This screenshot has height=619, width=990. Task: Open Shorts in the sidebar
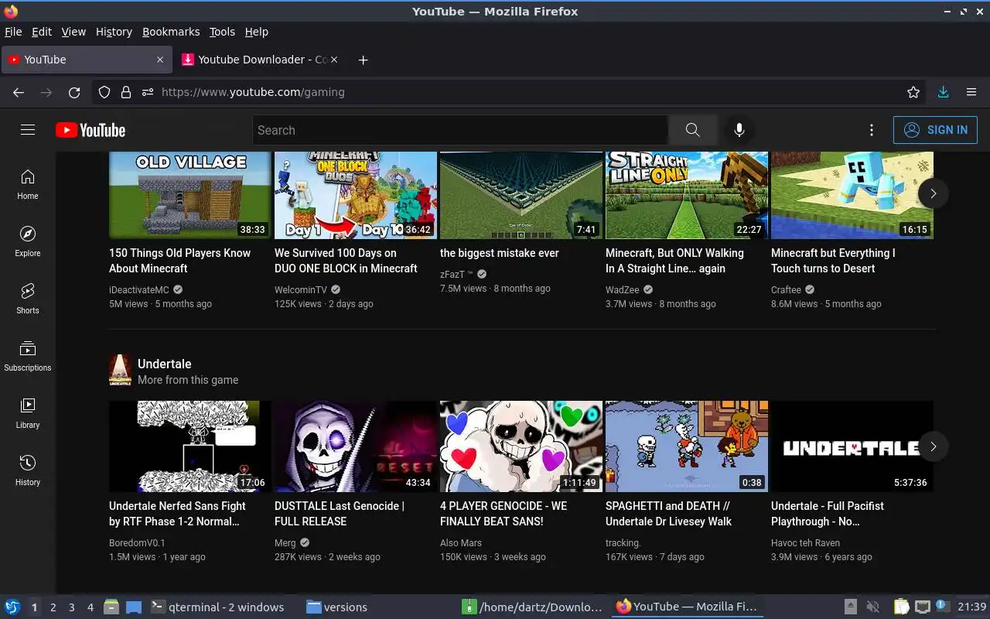coord(28,299)
